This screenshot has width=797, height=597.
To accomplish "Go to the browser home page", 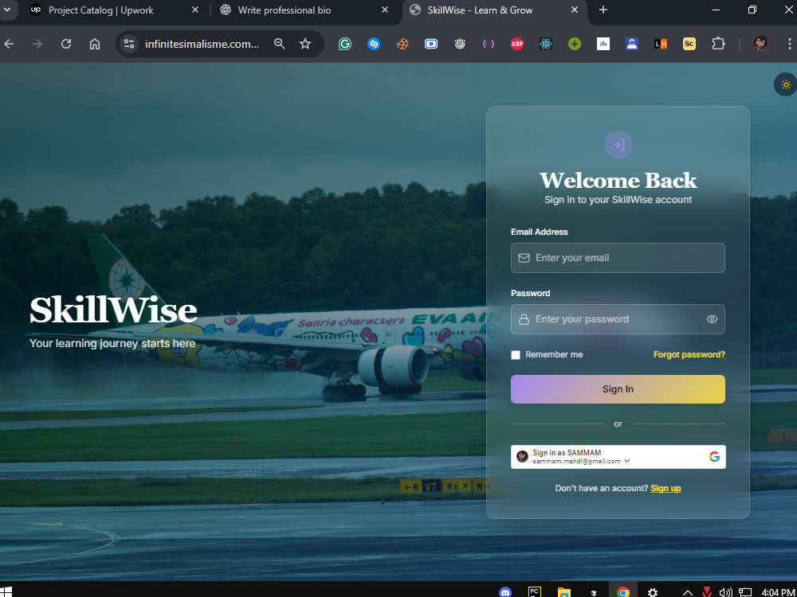I will 95,44.
